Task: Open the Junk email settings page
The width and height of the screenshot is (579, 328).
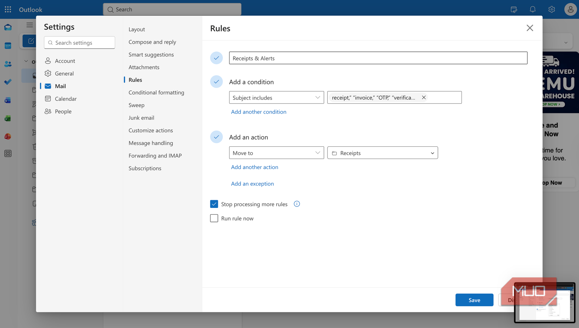Action: (141, 118)
